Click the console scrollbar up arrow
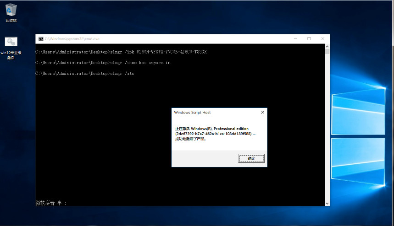 coord(327,46)
